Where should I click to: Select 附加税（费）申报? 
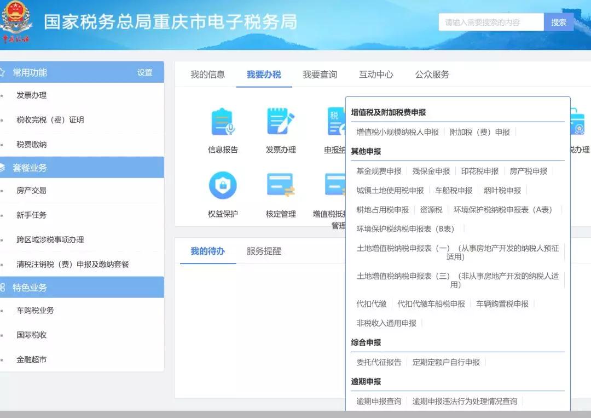tap(480, 132)
